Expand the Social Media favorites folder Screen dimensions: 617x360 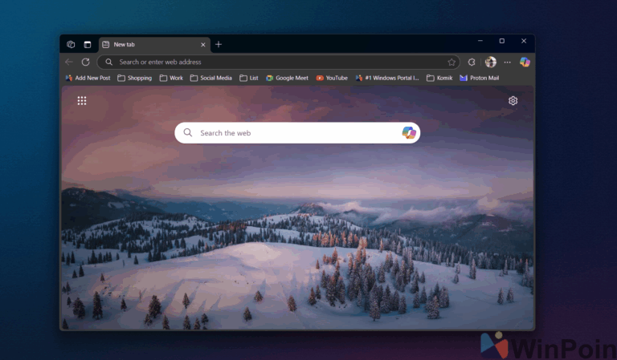tap(211, 78)
